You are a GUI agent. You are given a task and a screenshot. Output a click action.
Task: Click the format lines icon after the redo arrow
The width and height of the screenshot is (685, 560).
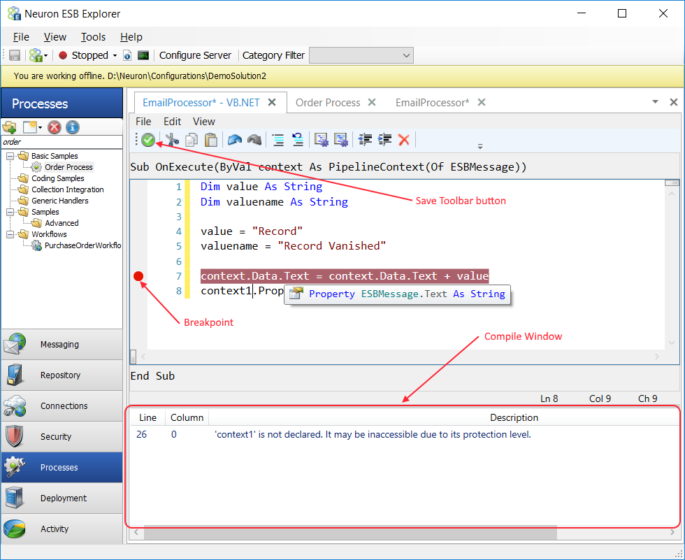(x=278, y=140)
